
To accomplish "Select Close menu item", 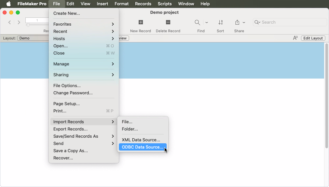I will 84,53.
